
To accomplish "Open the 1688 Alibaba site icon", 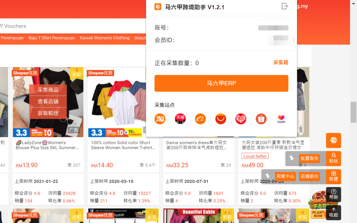I will tap(201, 119).
